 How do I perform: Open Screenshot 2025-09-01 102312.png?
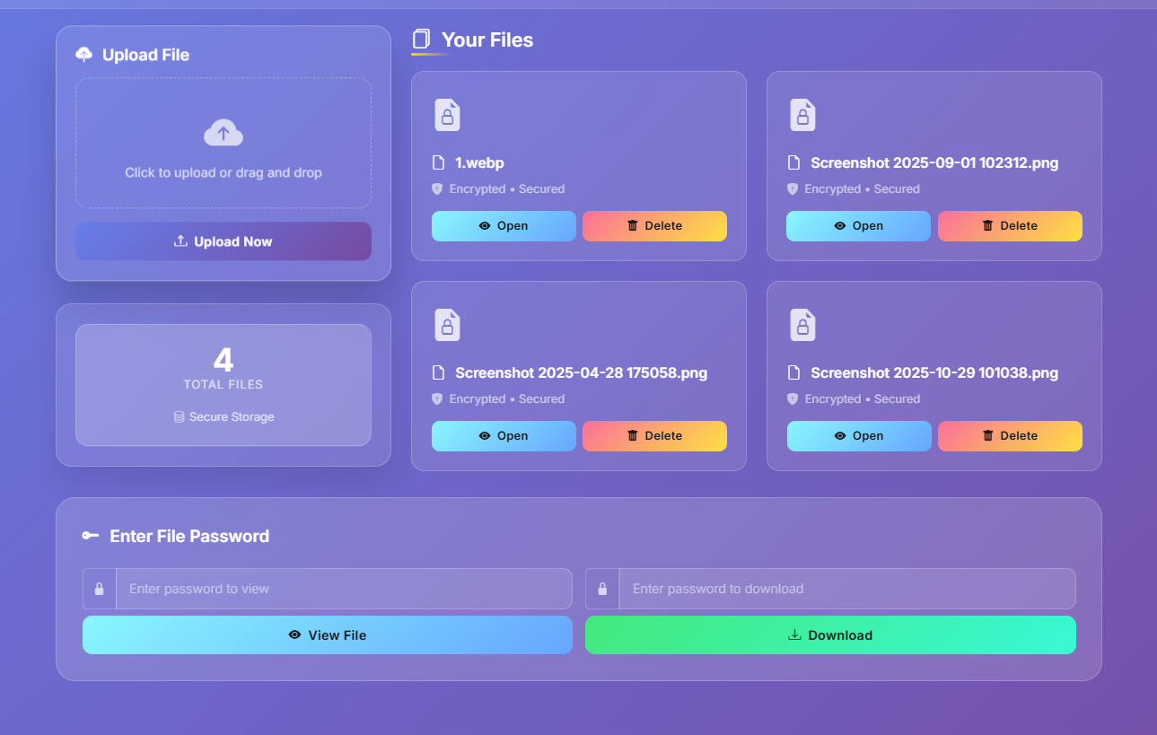pyautogui.click(x=858, y=226)
